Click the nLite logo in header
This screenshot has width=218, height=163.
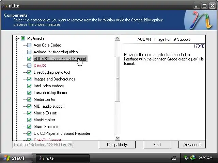[x=201, y=20]
